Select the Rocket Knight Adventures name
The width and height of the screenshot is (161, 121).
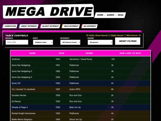[24, 114]
